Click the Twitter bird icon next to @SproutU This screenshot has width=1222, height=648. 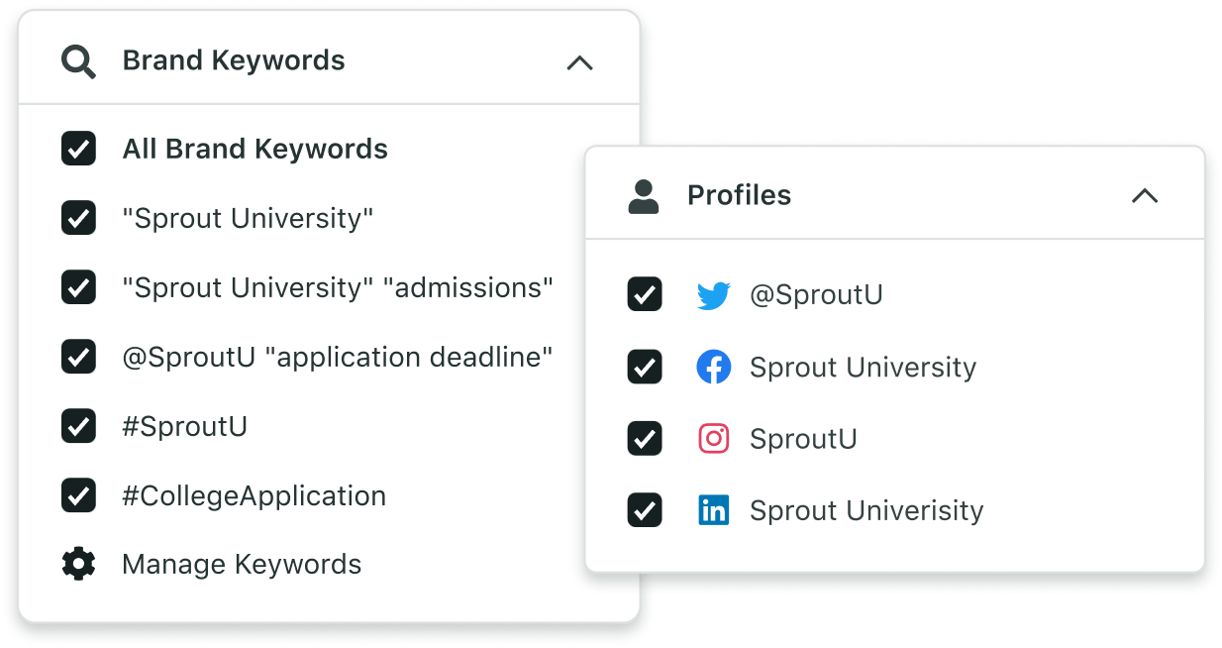pos(713,294)
